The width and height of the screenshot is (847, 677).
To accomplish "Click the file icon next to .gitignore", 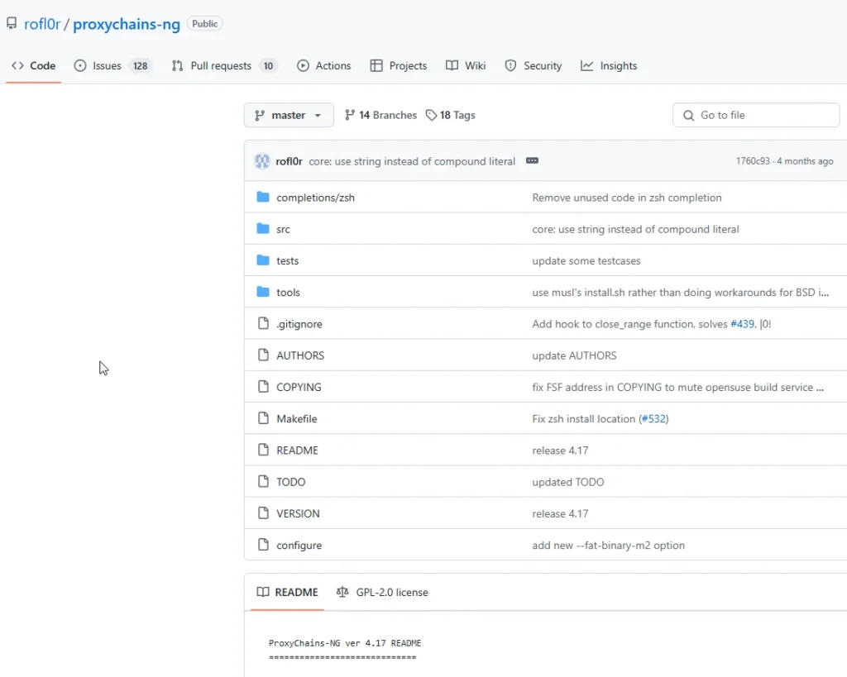I will [x=263, y=323].
